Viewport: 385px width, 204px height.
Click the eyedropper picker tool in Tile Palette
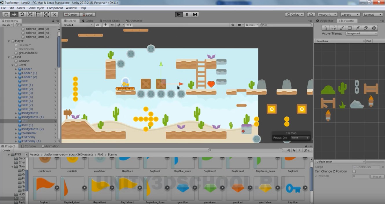[x=358, y=28]
